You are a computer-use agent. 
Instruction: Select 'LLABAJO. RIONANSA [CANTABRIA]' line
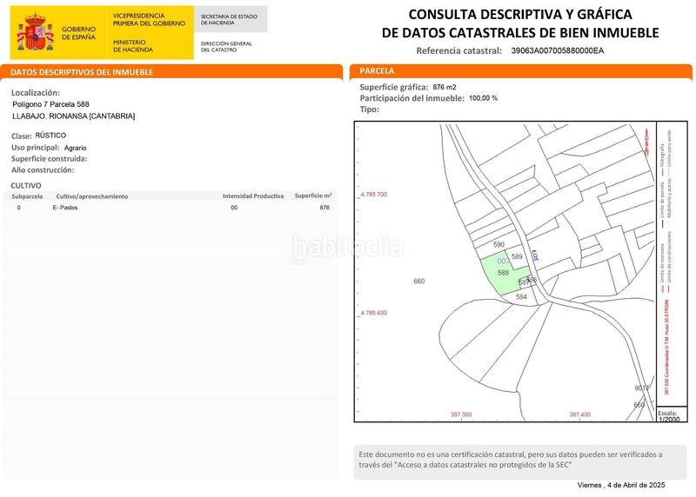tap(74, 116)
